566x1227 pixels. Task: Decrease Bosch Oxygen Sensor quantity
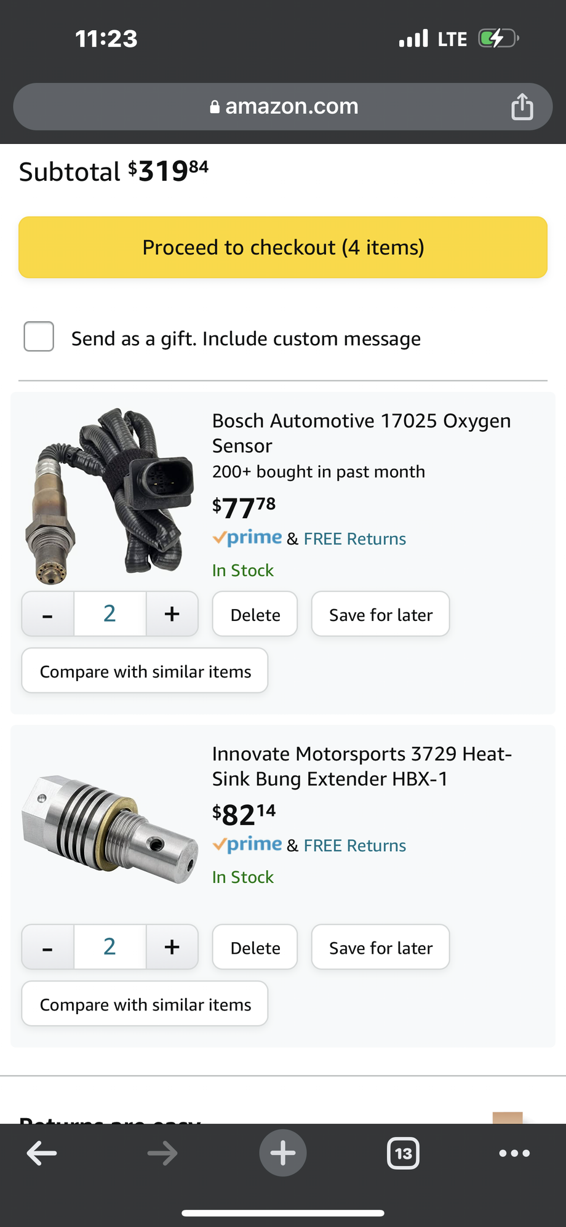pyautogui.click(x=48, y=614)
